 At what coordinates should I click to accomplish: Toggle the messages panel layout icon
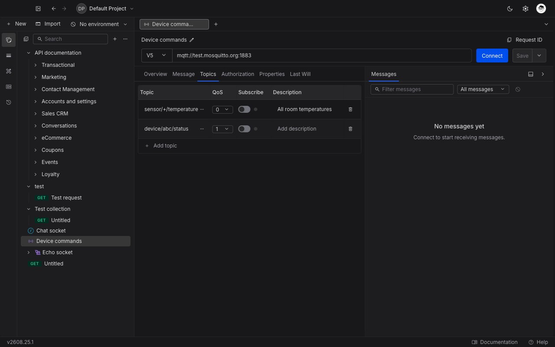(531, 74)
